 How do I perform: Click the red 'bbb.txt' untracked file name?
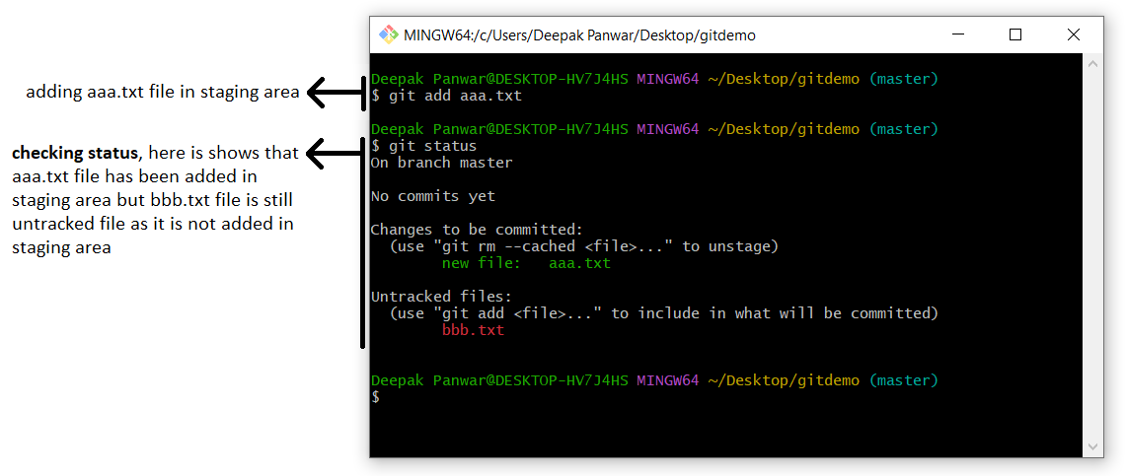click(x=474, y=330)
